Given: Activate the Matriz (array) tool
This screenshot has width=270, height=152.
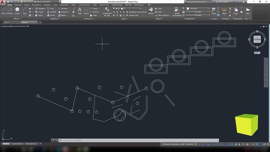Looking at the screenshot, I should pyautogui.click(x=62, y=15).
